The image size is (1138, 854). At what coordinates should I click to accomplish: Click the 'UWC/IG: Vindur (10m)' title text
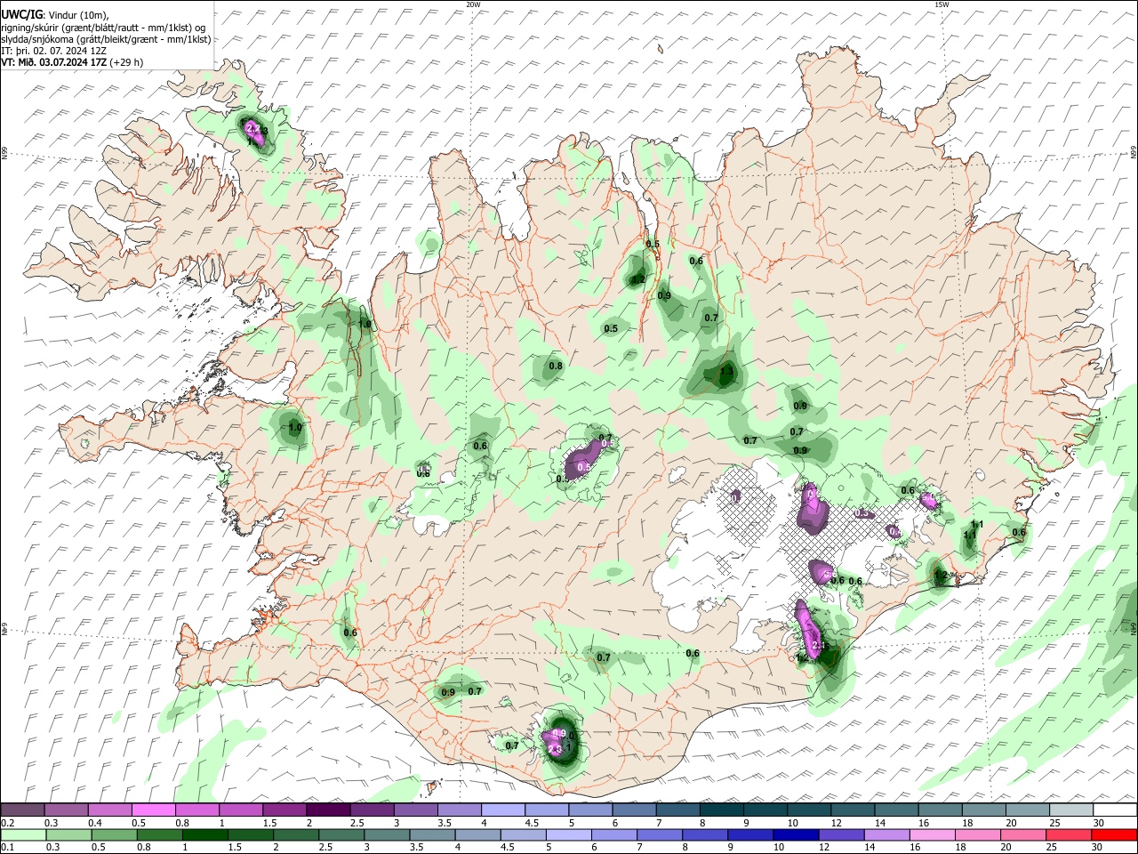coord(54,15)
